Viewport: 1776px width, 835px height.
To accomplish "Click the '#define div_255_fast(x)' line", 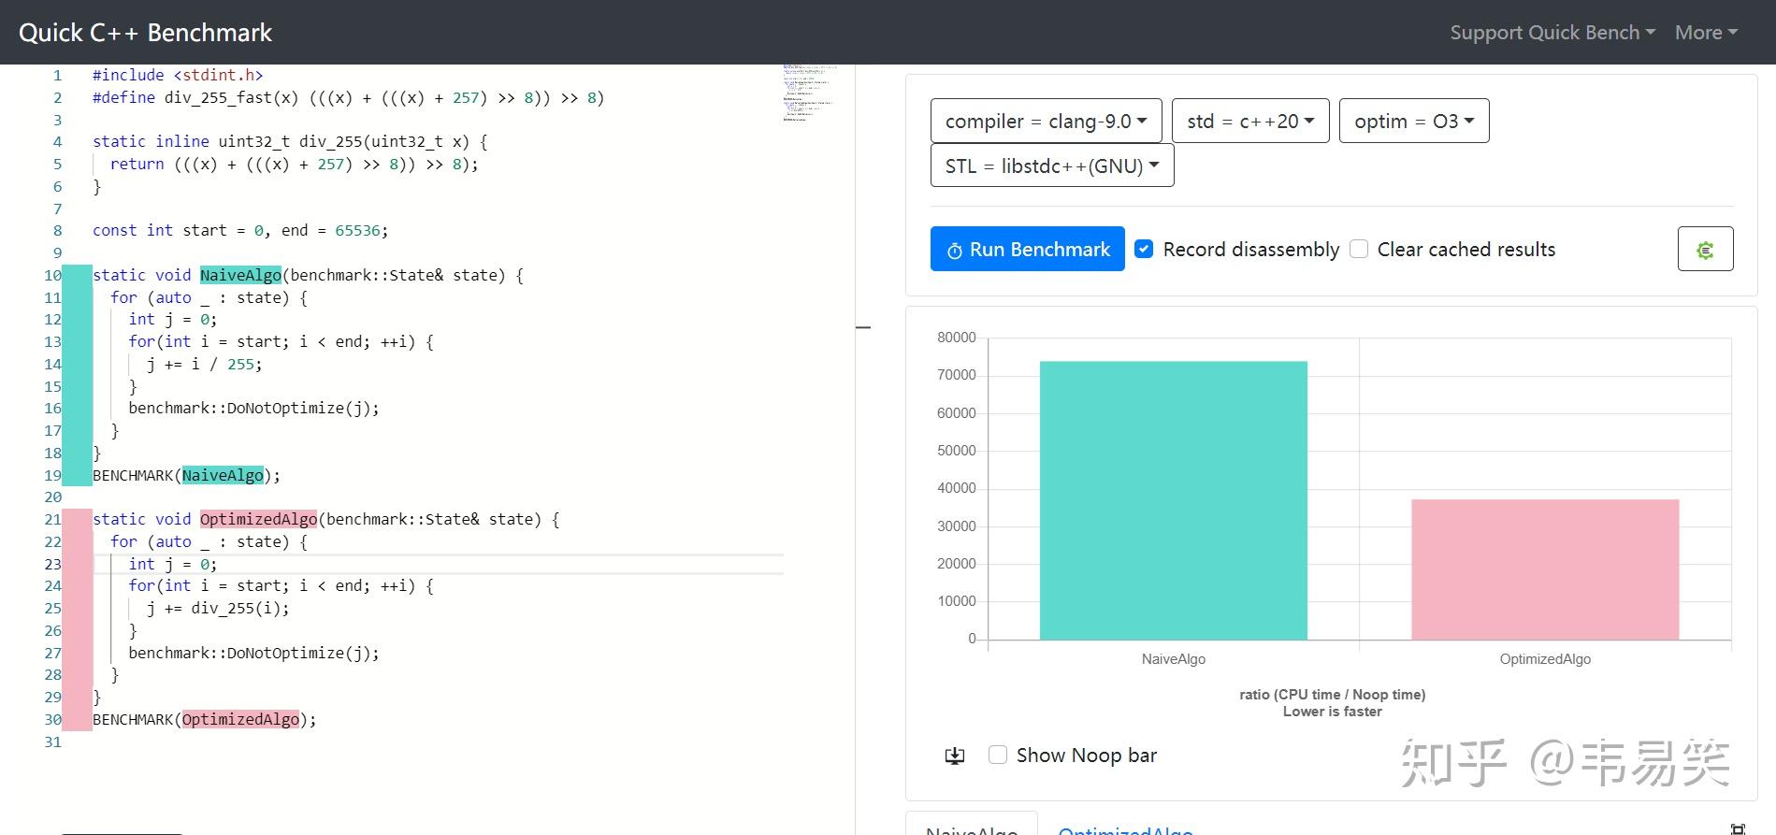I will click(x=348, y=97).
